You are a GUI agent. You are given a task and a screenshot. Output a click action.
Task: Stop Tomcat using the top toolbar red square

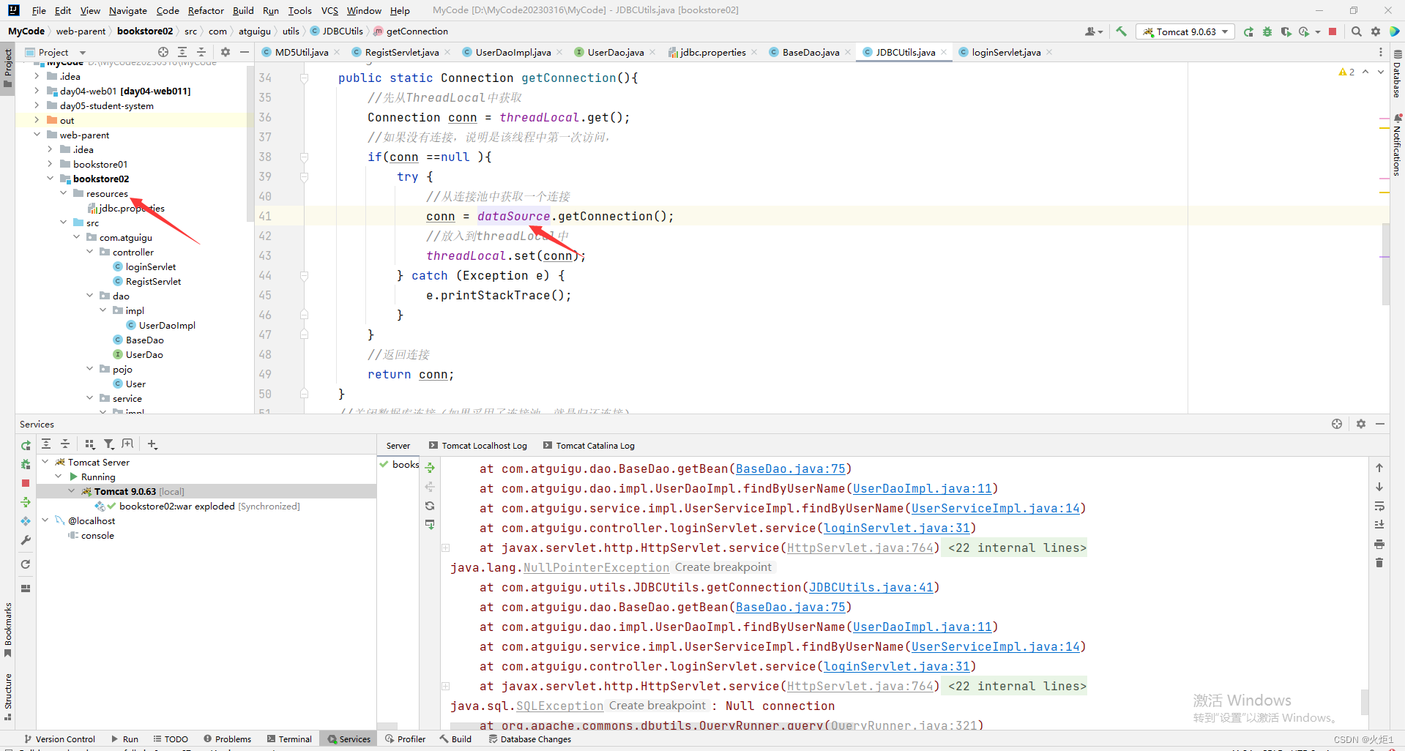tap(1333, 31)
